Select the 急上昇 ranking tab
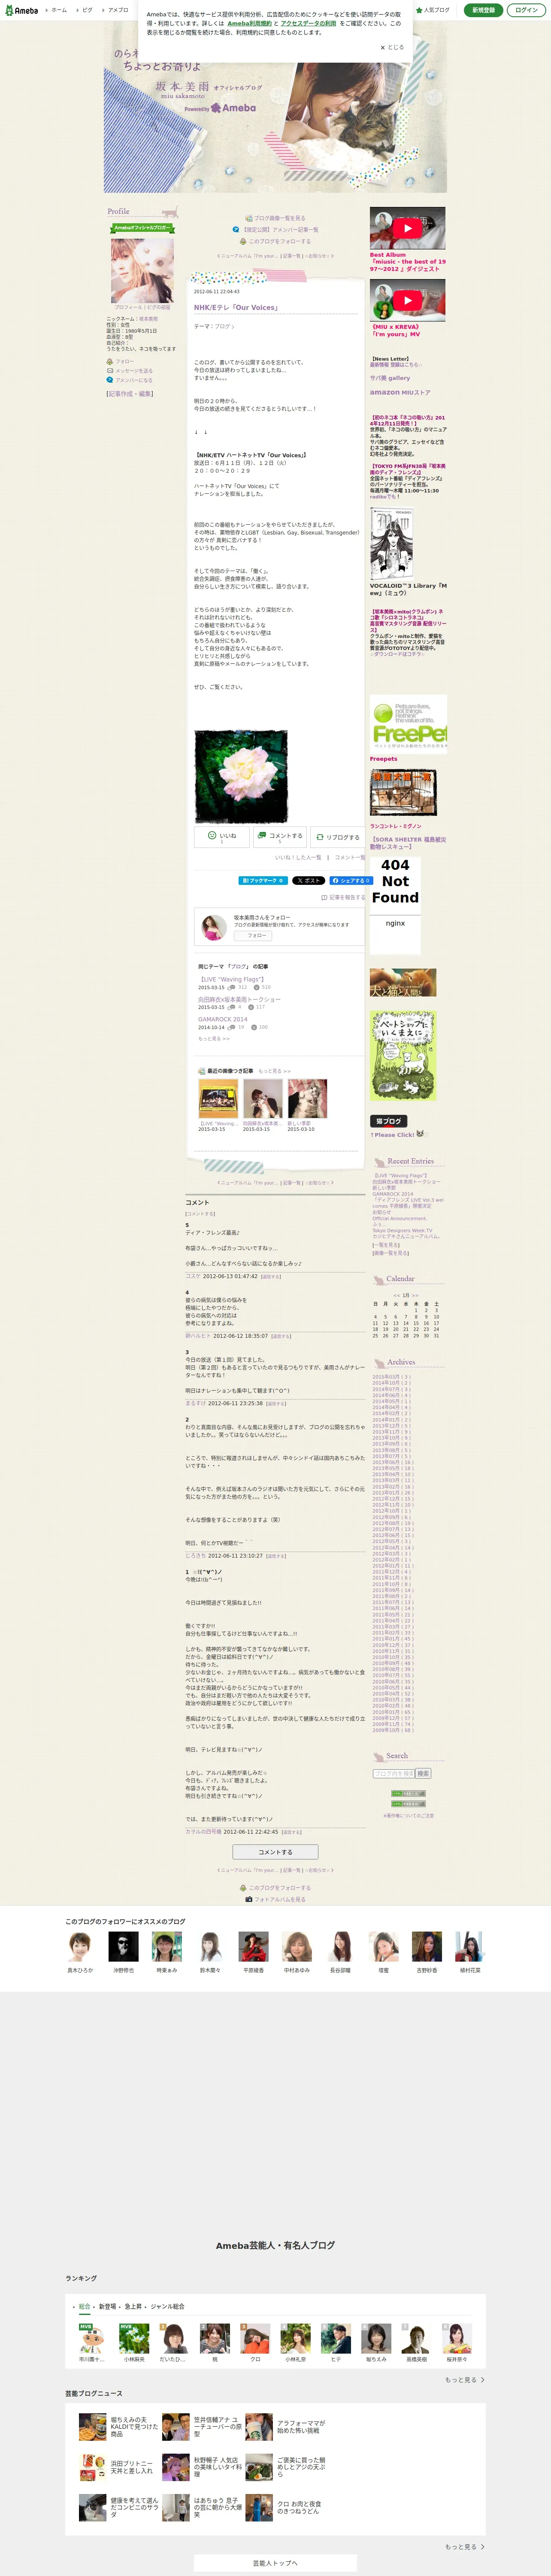Screen dimensions: 551x2576 point(133,2306)
